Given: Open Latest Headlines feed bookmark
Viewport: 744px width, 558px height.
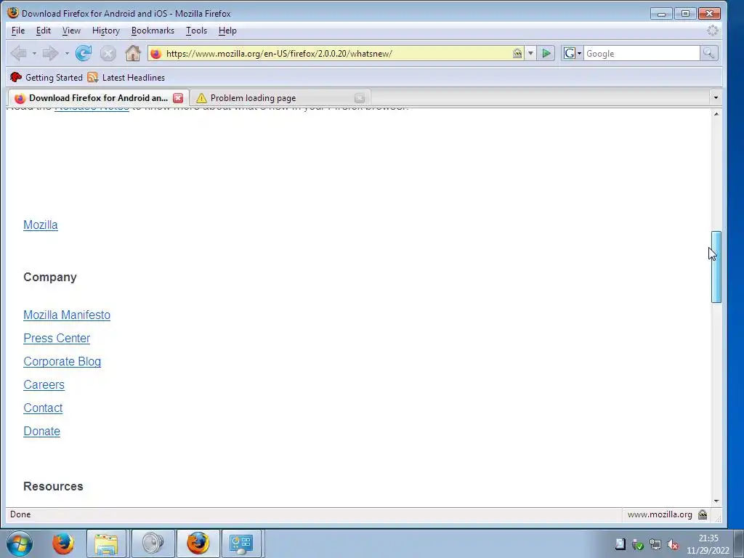Looking at the screenshot, I should tap(126, 77).
